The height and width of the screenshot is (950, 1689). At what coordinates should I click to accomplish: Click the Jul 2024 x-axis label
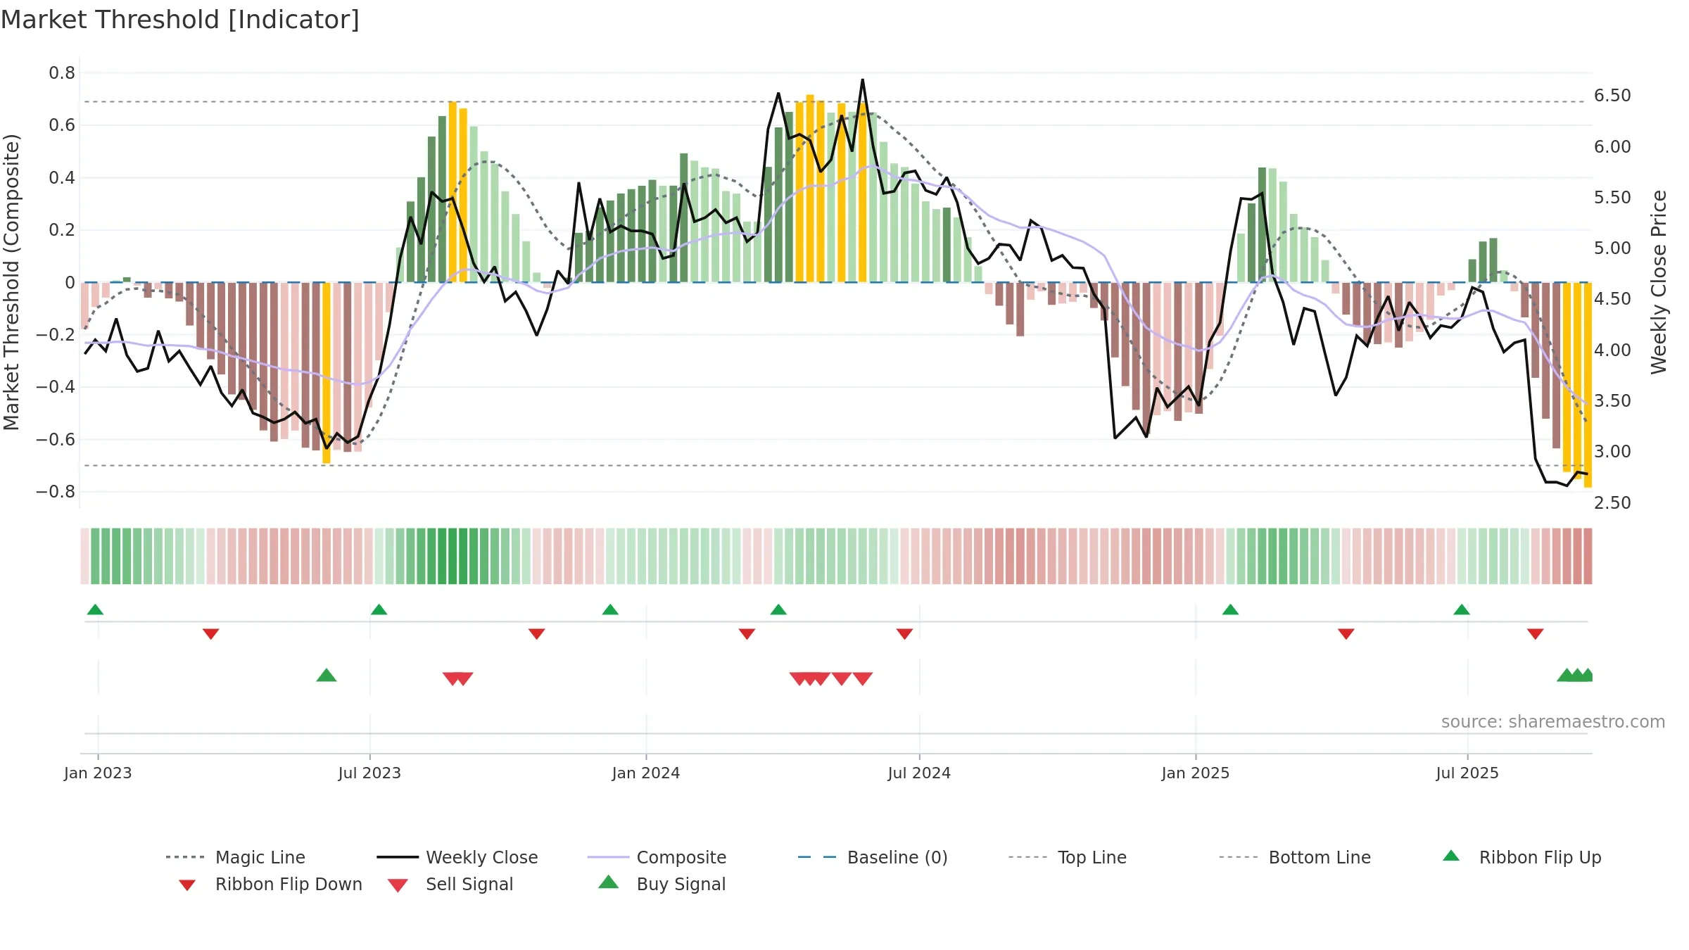tap(919, 773)
